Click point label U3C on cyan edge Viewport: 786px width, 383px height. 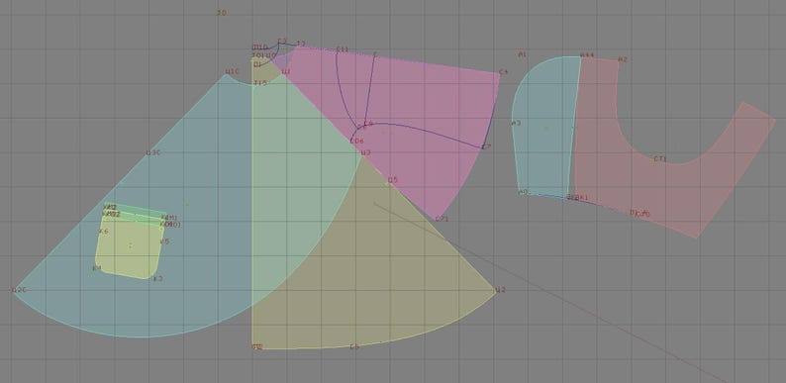pyautogui.click(x=152, y=152)
